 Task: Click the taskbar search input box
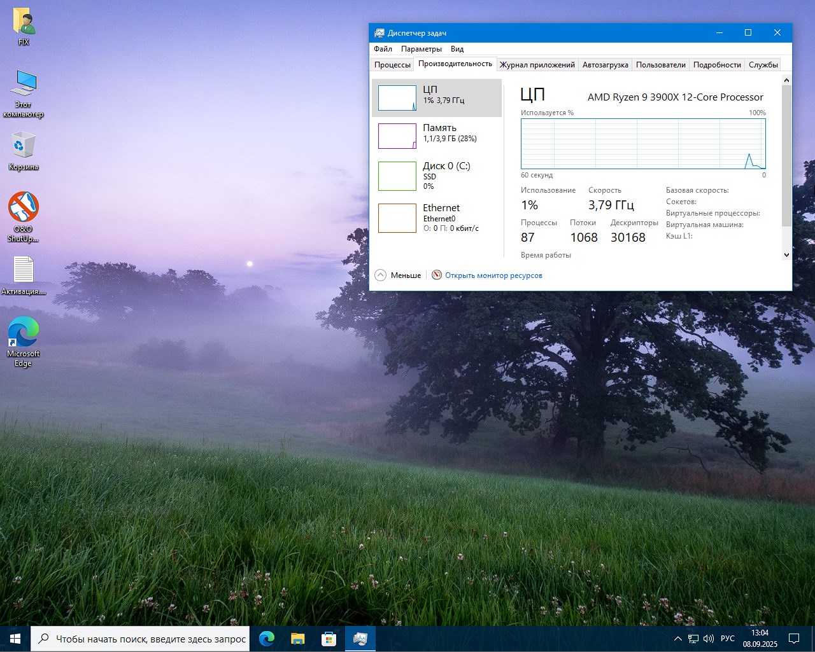[150, 639]
